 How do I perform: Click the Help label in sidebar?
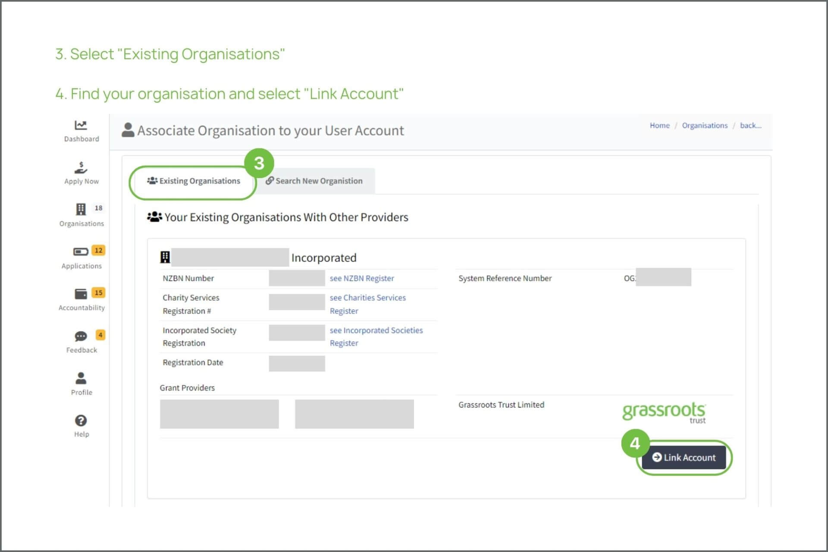point(82,434)
